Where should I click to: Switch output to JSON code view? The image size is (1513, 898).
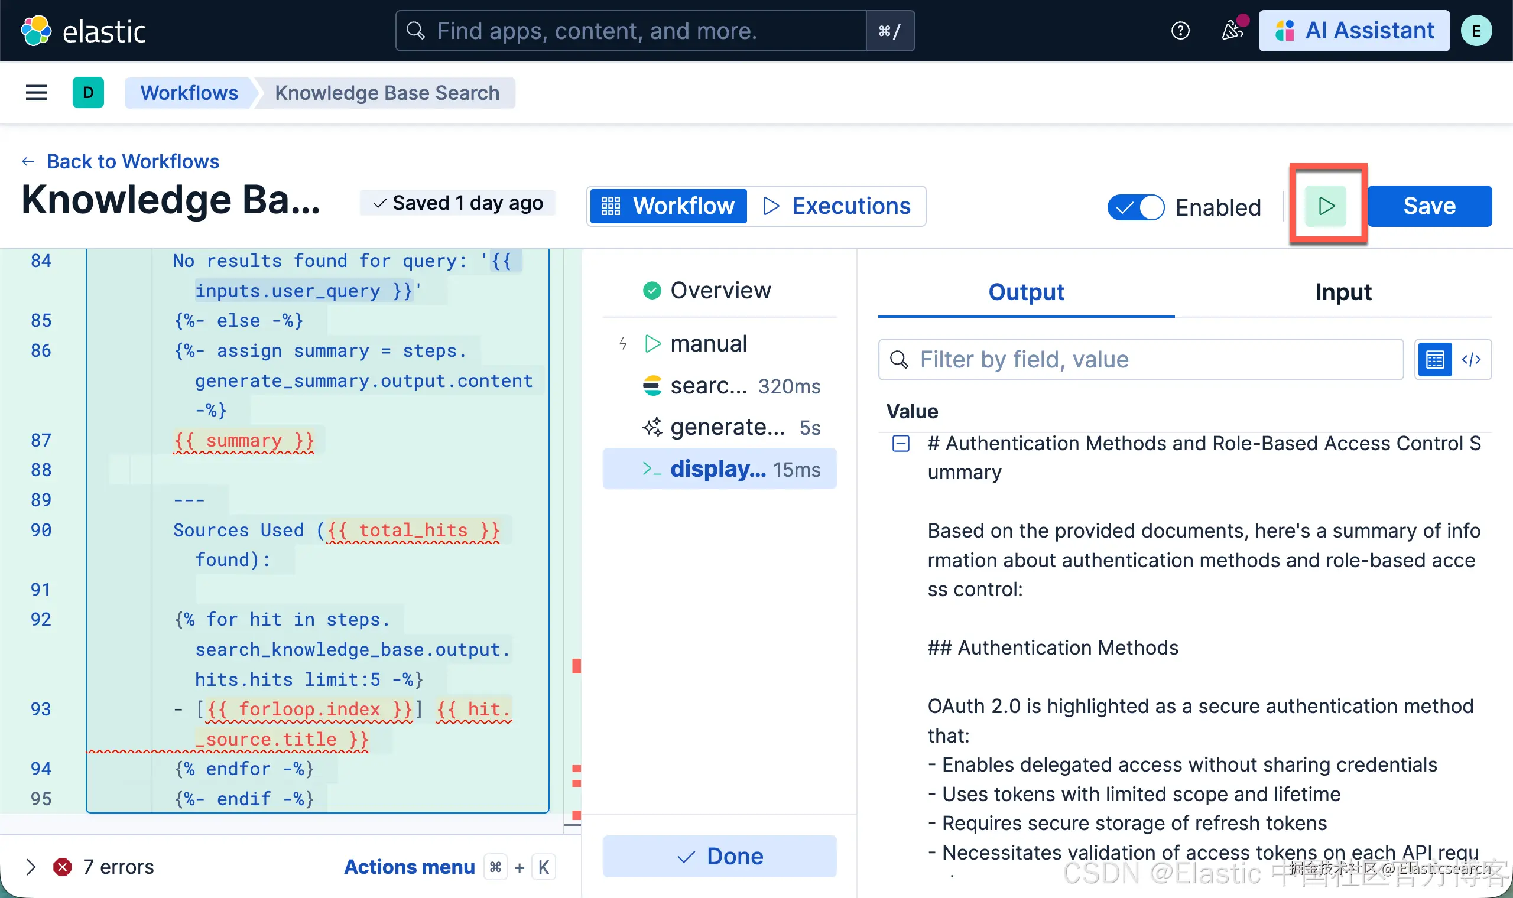[x=1471, y=359]
